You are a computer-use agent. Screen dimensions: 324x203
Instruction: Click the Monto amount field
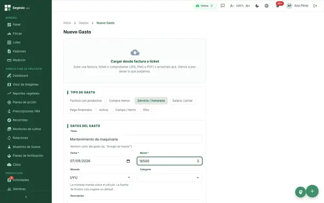tap(169, 161)
